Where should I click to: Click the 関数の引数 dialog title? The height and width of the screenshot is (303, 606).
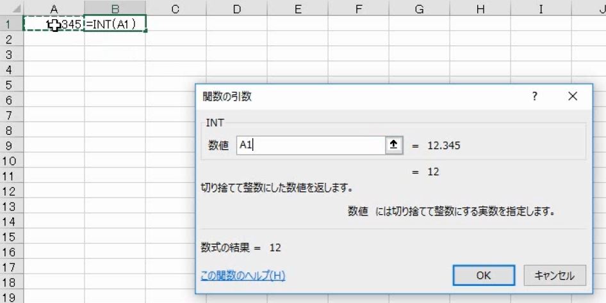pyautogui.click(x=227, y=97)
